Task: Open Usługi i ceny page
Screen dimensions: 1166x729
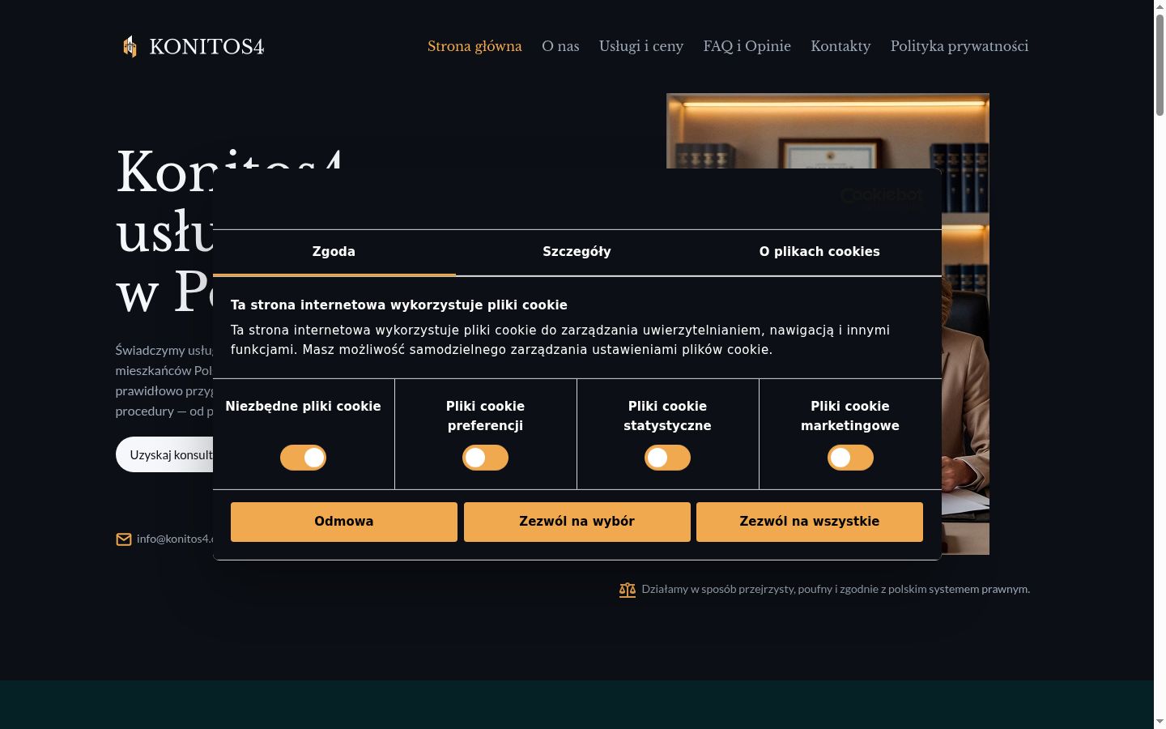Action: 641,46
